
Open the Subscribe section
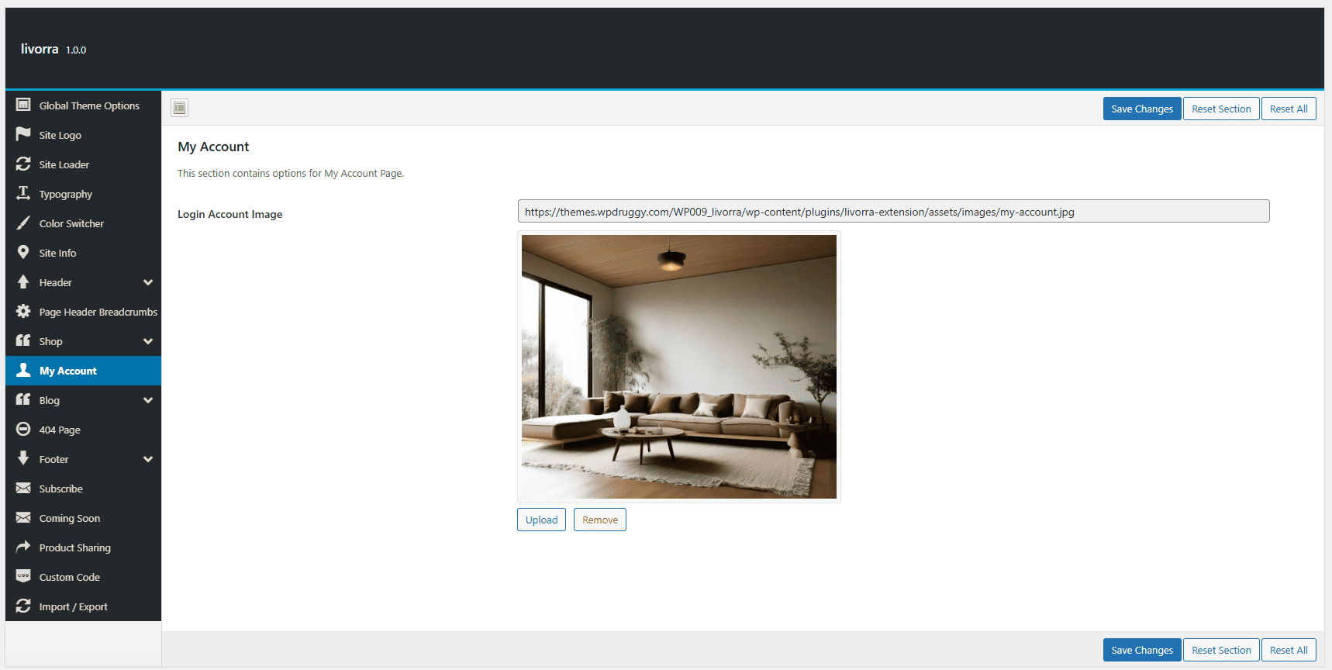tap(83, 489)
